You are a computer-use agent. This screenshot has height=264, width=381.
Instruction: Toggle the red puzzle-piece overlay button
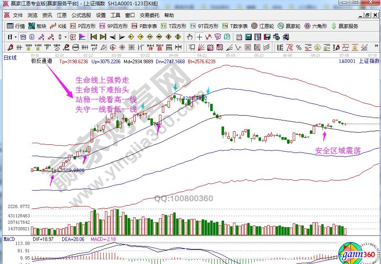tap(73, 37)
